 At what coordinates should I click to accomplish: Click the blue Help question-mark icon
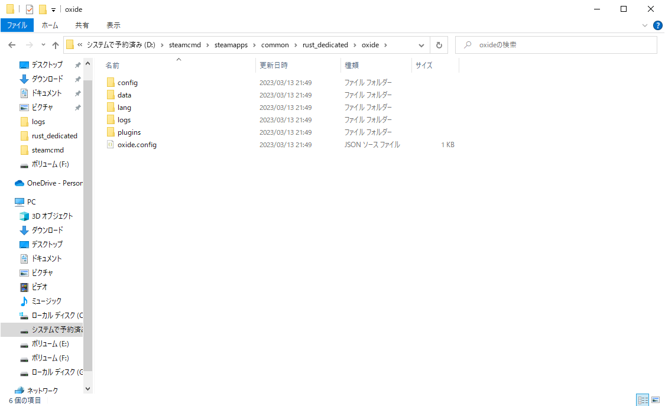tap(658, 25)
